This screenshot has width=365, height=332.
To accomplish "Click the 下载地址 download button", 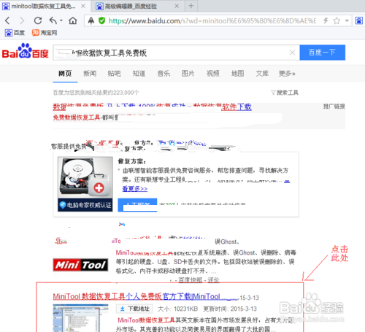I will click(134, 309).
